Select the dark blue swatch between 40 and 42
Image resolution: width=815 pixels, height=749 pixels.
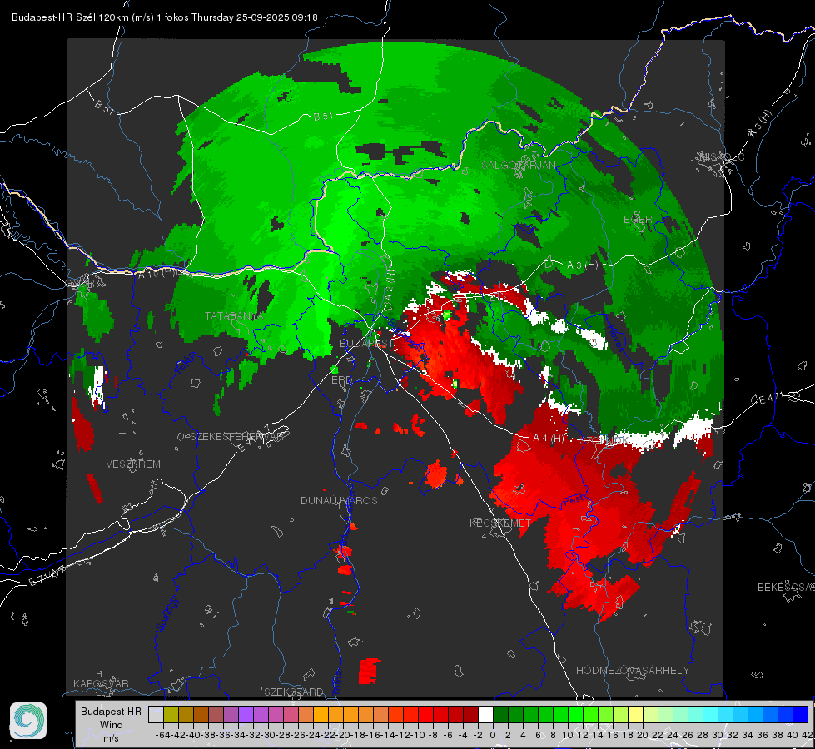click(x=801, y=714)
